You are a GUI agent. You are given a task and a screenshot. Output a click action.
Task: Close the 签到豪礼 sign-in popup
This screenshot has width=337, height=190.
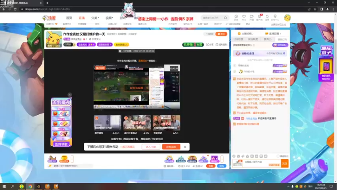pyautogui.click(x=70, y=95)
